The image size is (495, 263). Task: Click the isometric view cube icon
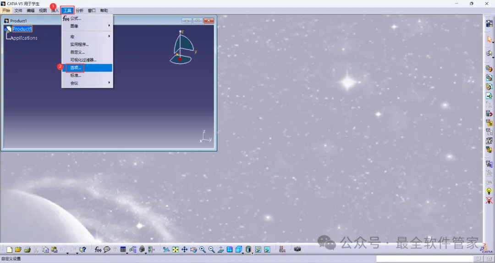click(239, 249)
